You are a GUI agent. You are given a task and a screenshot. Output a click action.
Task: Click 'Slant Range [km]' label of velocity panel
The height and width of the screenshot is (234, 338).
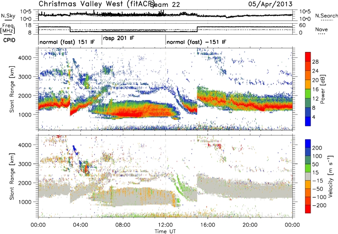pyautogui.click(x=12, y=177)
